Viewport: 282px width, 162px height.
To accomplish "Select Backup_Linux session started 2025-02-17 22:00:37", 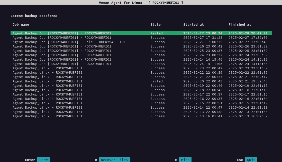I will tap(141, 94).
